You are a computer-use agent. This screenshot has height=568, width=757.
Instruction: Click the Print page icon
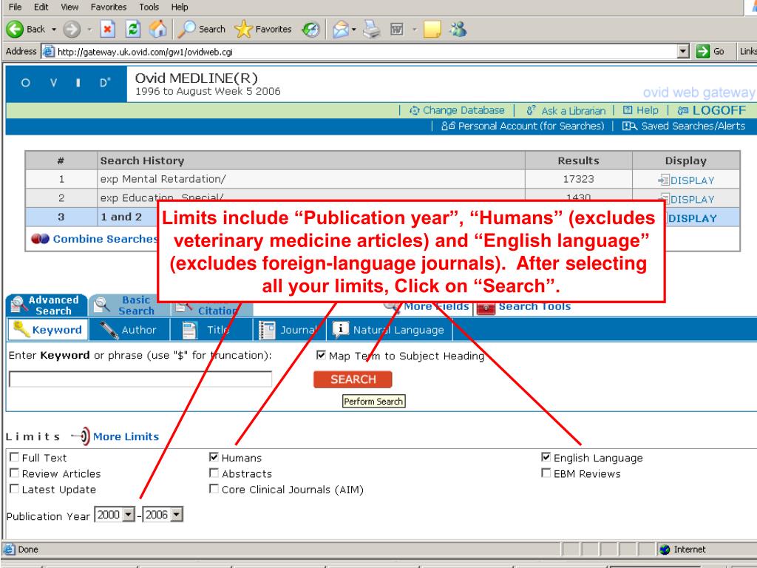pos(372,30)
